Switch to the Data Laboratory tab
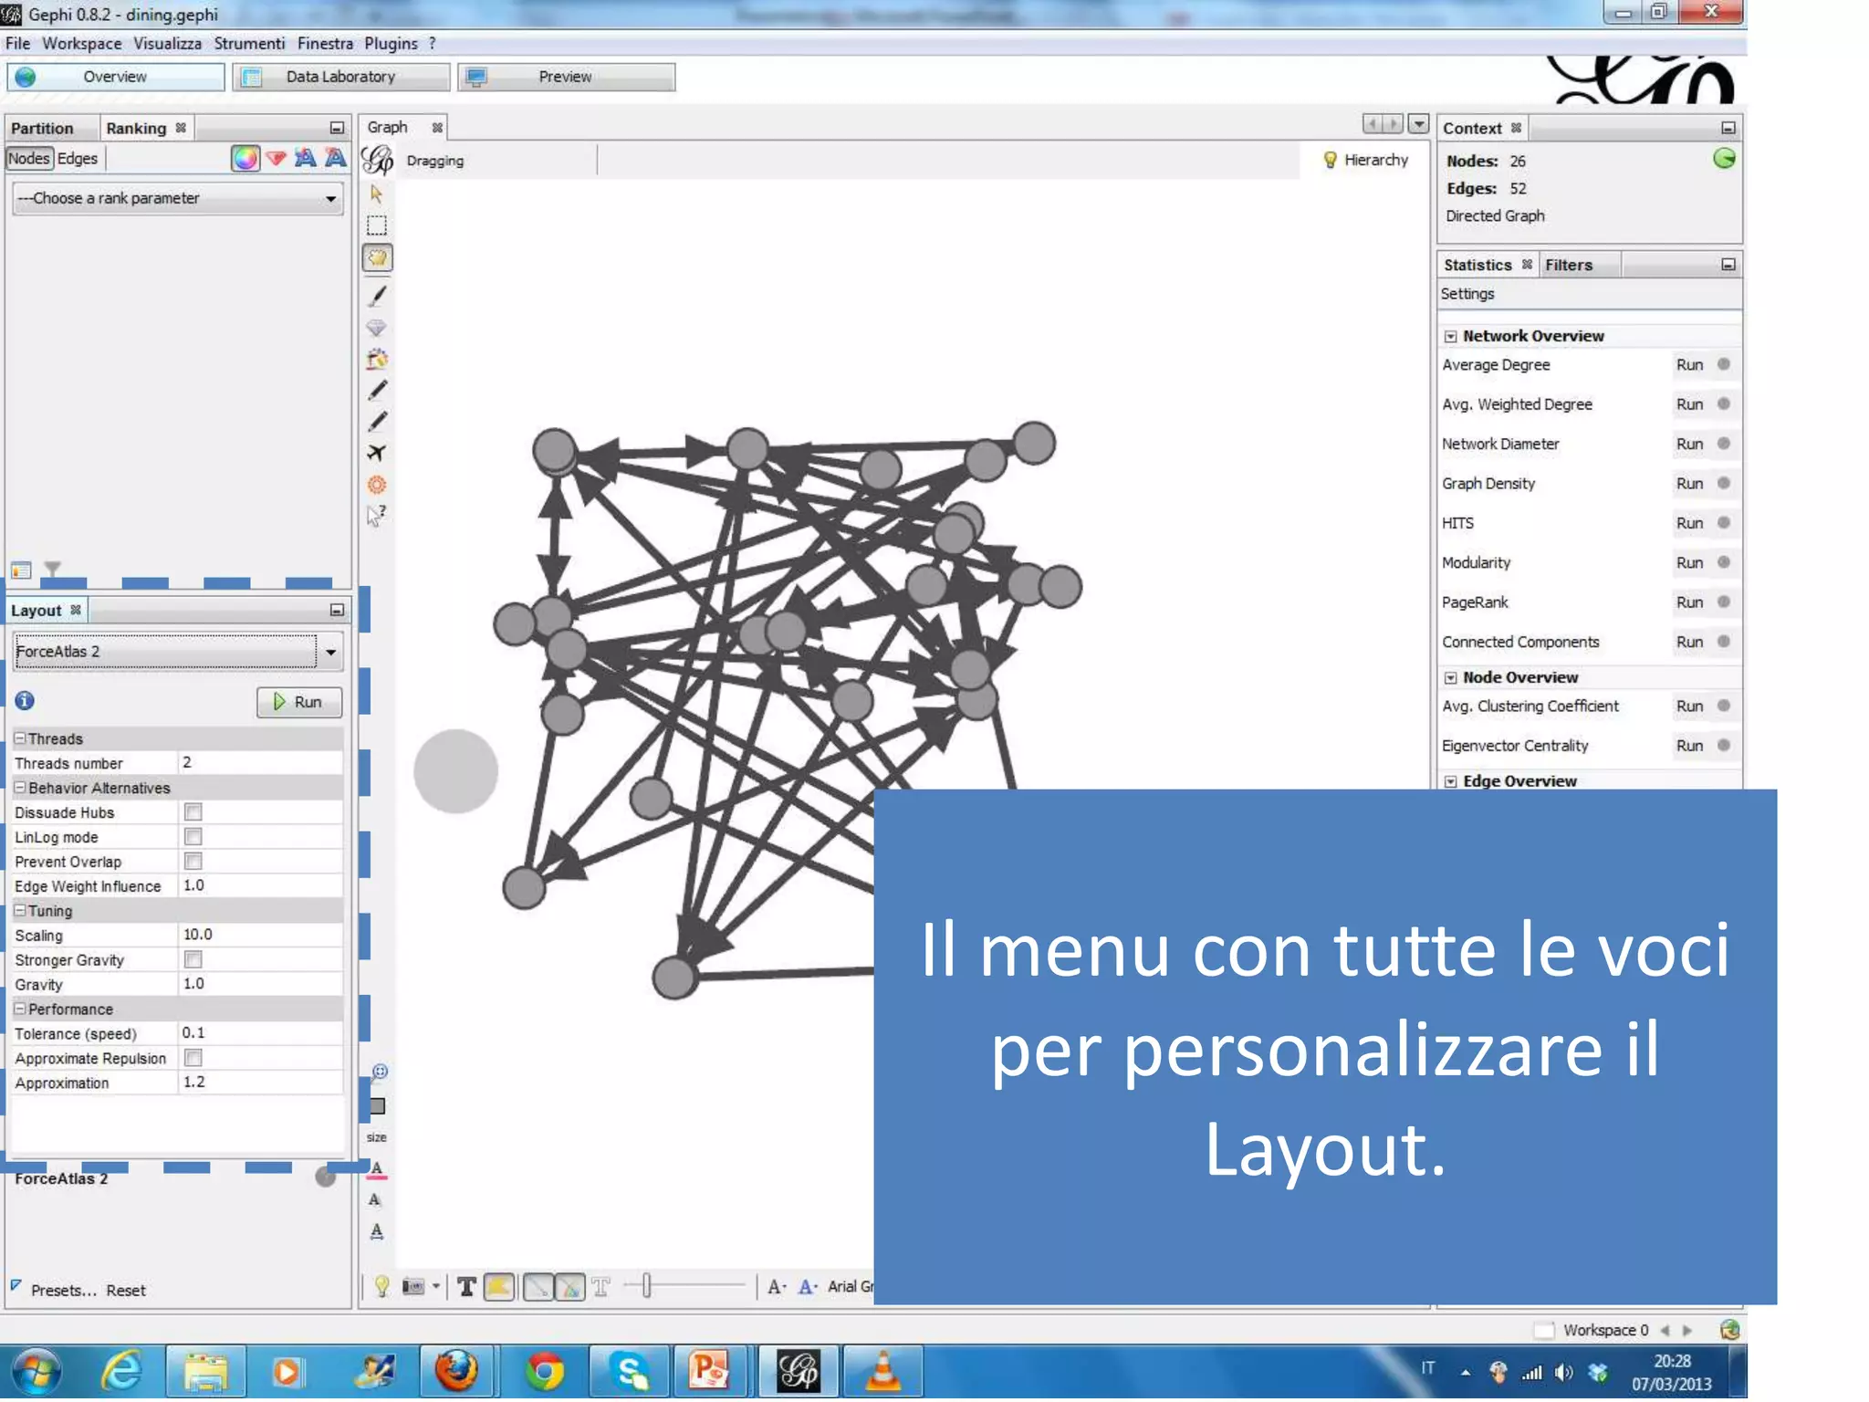Viewport: 1869px width, 1402px height. [340, 77]
